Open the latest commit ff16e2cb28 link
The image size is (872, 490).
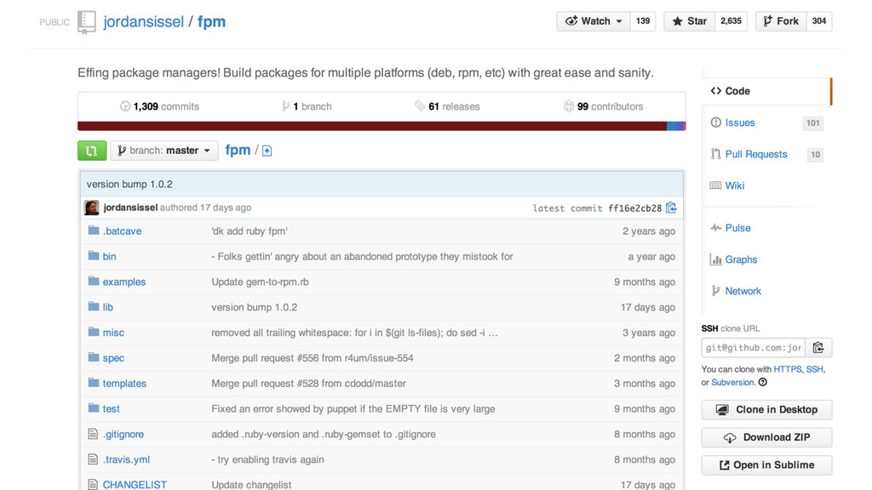coord(634,208)
